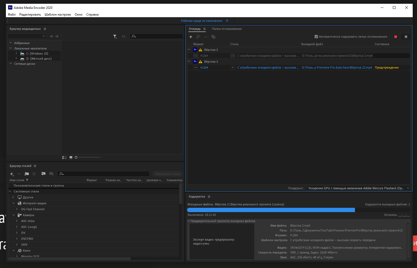Image resolution: width=417 pixels, height=268 pixels.
Task: Collapse the Камеры preset group
Action: click(13, 215)
